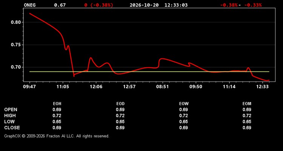Screen dimensions: 283x151
Task: Click the red line's final point at 12:33
Action: pyautogui.click(x=269, y=80)
